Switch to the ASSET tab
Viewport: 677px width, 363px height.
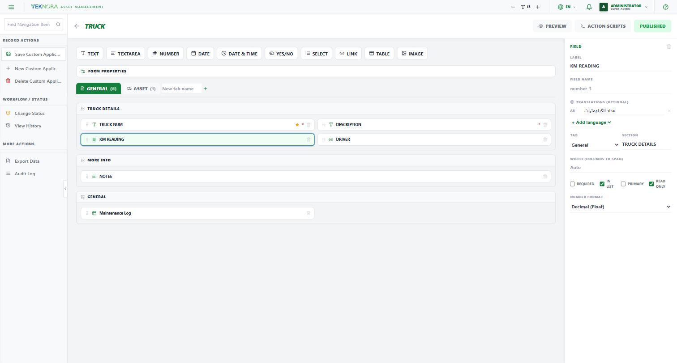[x=141, y=89]
